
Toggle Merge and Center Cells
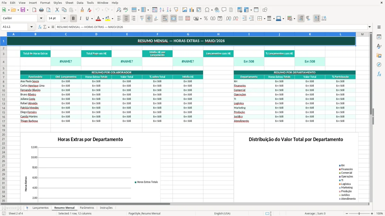pos(174,19)
